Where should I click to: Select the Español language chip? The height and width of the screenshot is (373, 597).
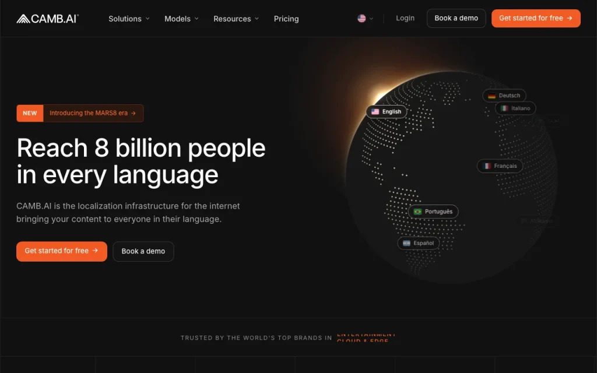click(419, 243)
